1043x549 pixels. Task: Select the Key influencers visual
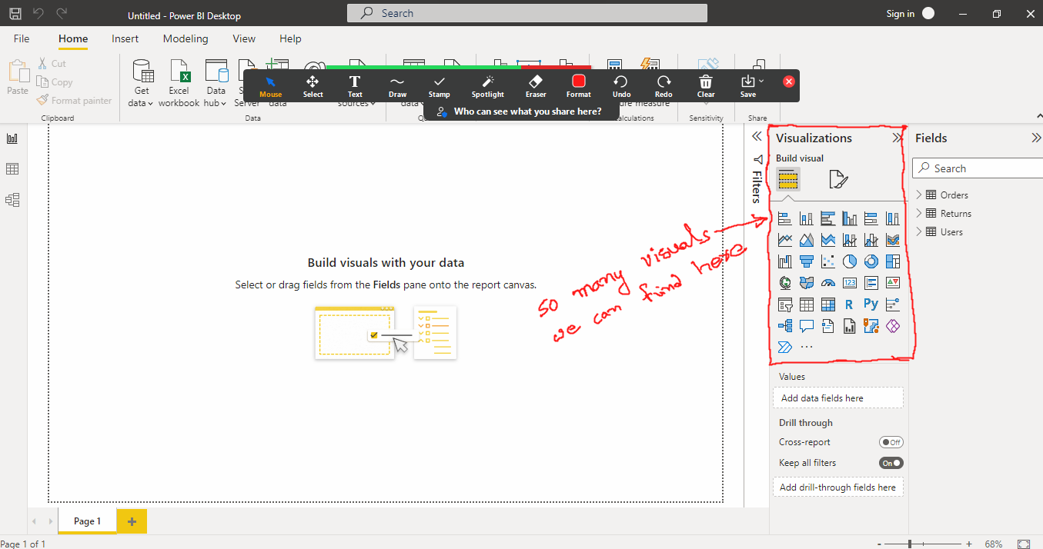point(892,304)
